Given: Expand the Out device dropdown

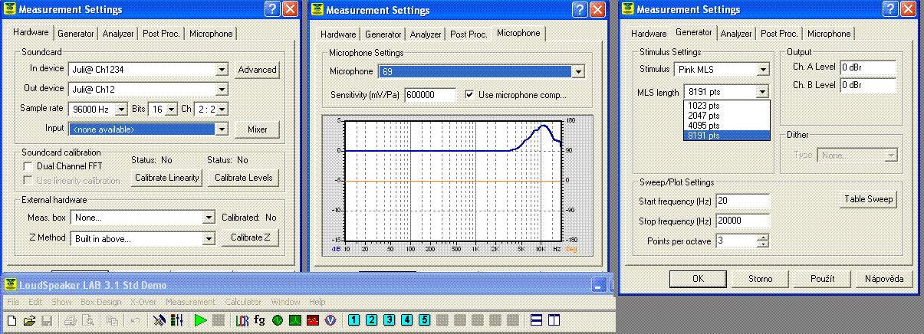Looking at the screenshot, I should 222,89.
